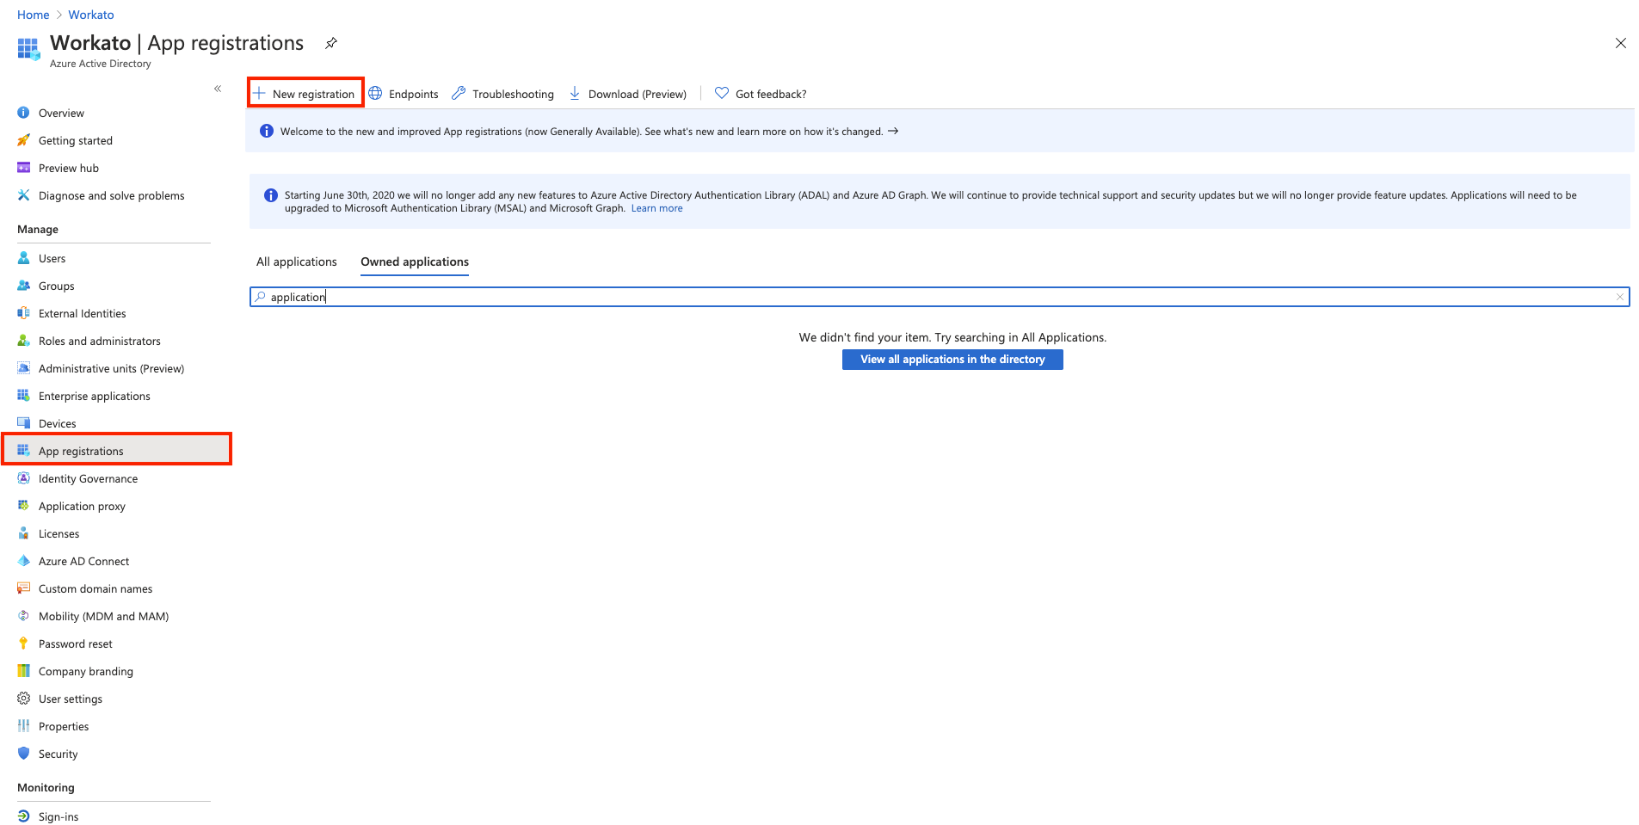The height and width of the screenshot is (825, 1639).
Task: Click into the application search field
Action: tap(938, 297)
